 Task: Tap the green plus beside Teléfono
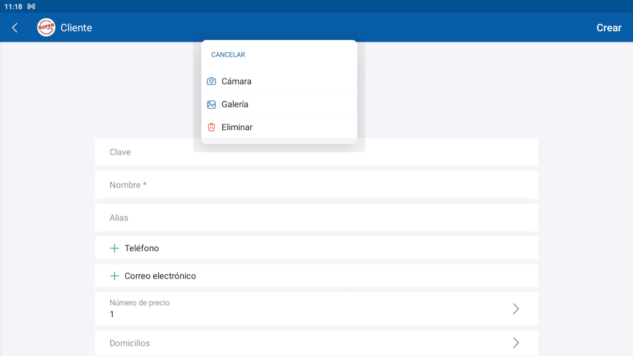pyautogui.click(x=114, y=248)
